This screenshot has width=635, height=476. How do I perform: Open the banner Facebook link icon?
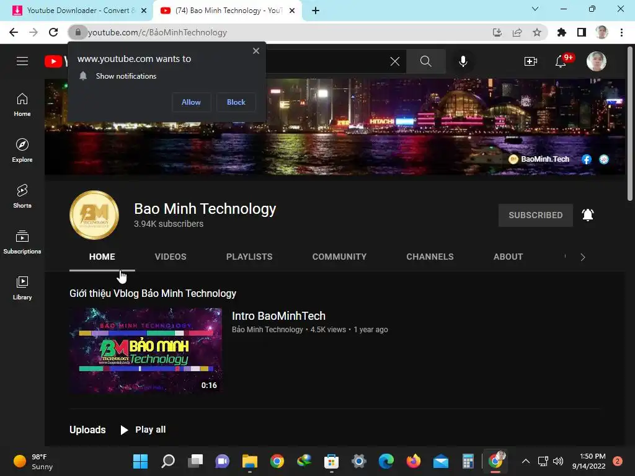click(587, 159)
